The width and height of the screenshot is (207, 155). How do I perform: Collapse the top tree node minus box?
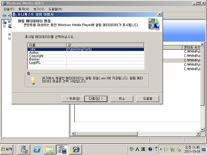click(x=5, y=26)
